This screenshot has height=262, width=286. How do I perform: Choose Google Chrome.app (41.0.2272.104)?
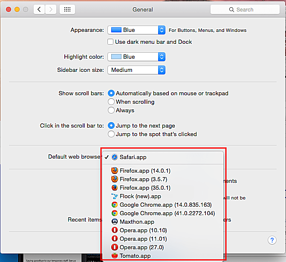[x=163, y=213]
